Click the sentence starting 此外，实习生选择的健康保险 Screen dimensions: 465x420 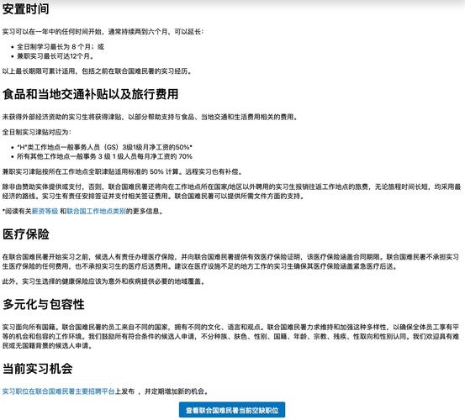(x=103, y=281)
